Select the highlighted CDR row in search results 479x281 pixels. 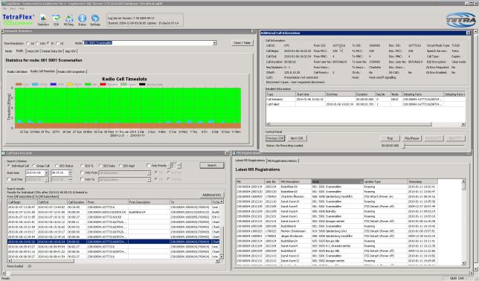tap(113, 242)
